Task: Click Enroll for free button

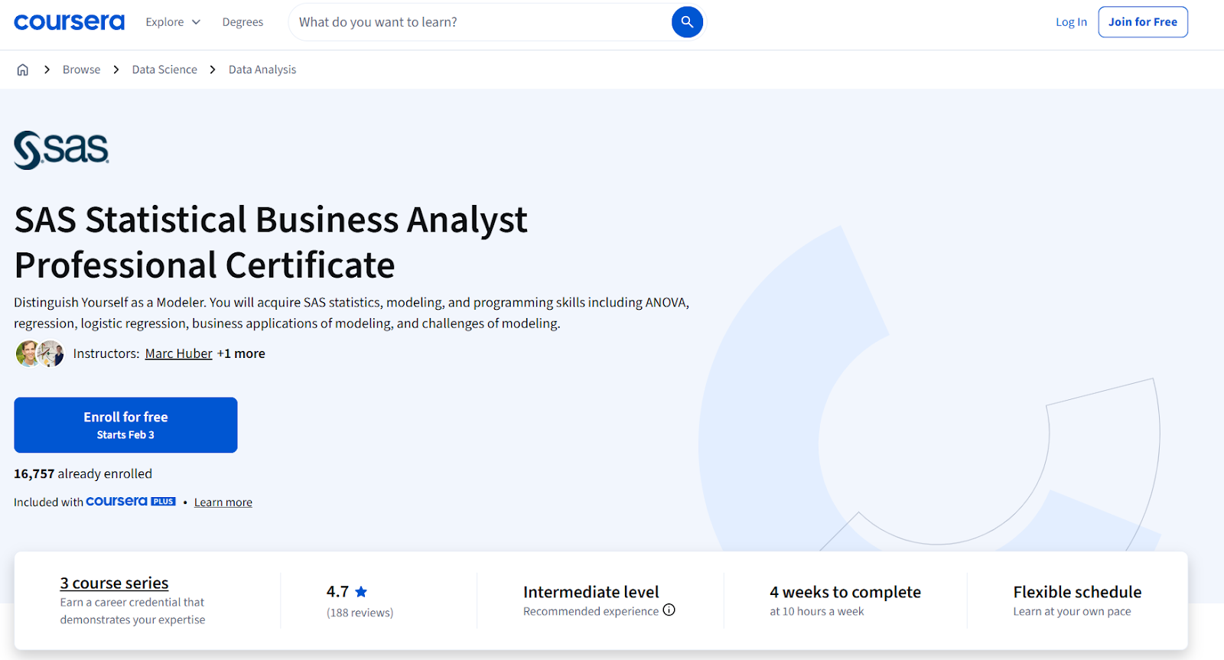Action: 125,425
